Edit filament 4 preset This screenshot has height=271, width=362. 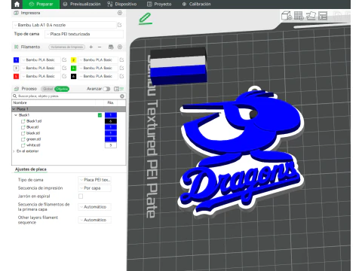pyautogui.click(x=121, y=68)
